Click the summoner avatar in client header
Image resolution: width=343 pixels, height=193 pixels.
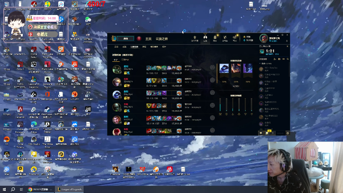click(x=264, y=38)
